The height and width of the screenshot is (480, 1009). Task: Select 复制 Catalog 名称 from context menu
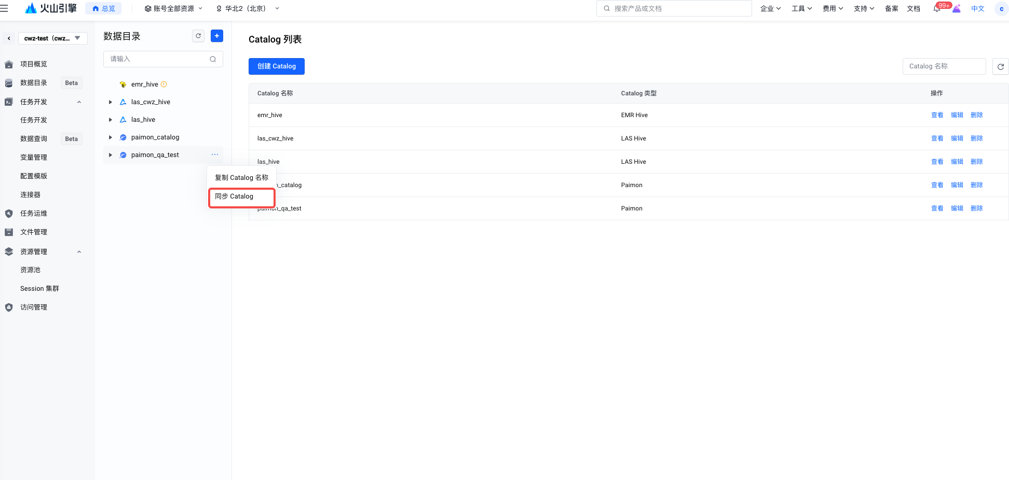[242, 178]
